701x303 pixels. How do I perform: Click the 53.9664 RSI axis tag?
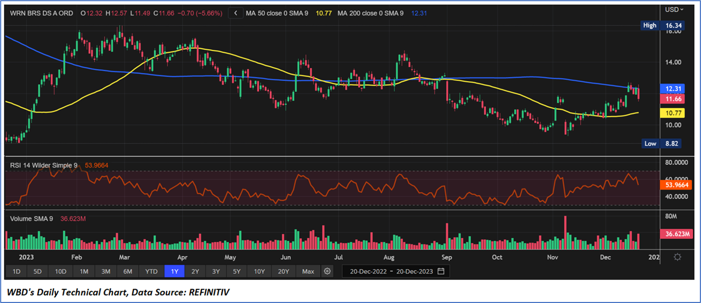click(676, 184)
